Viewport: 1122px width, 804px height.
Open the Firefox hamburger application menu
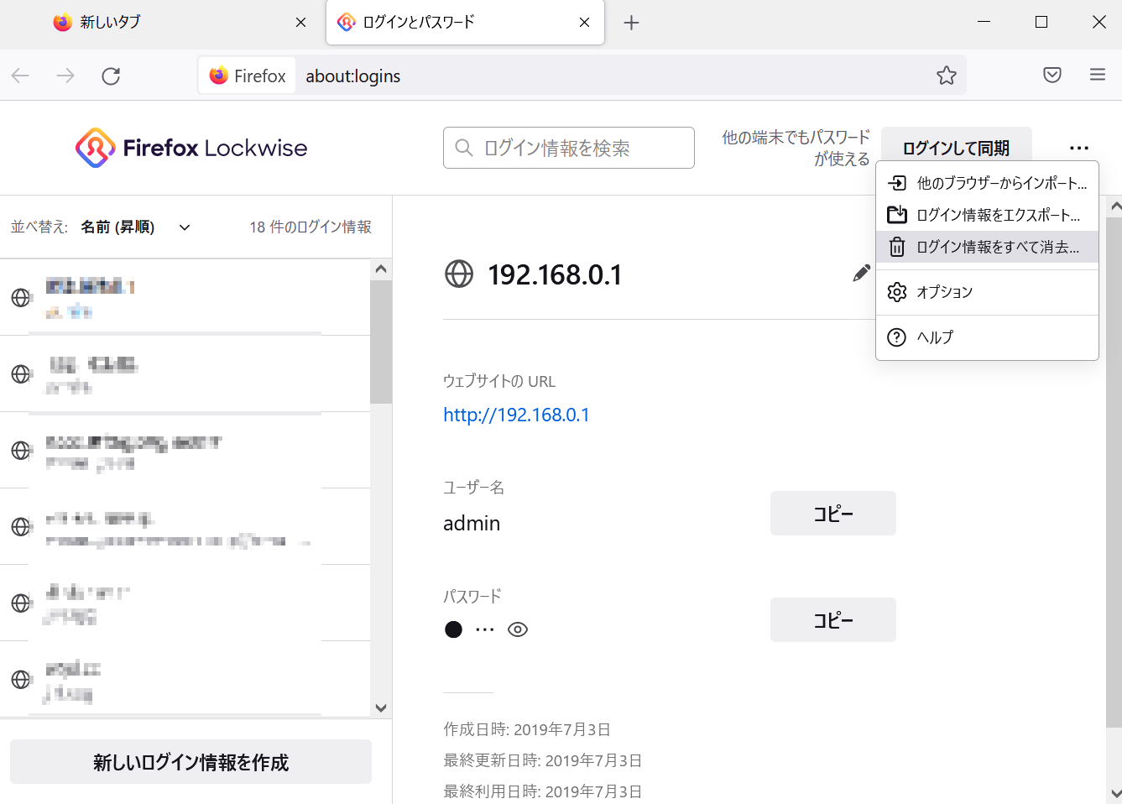point(1097,76)
